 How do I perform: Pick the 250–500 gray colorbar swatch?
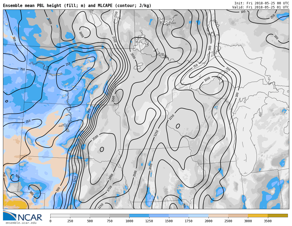point(80,216)
